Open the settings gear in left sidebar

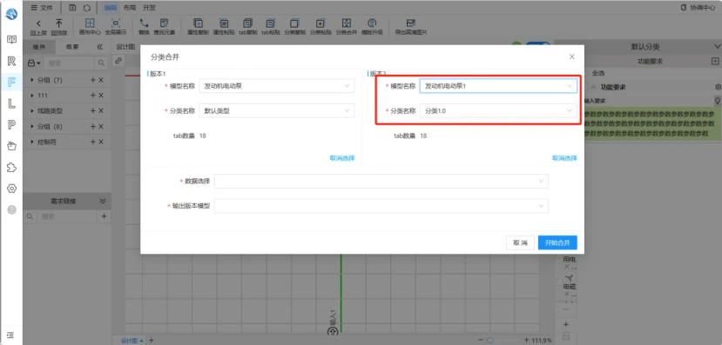[11, 189]
